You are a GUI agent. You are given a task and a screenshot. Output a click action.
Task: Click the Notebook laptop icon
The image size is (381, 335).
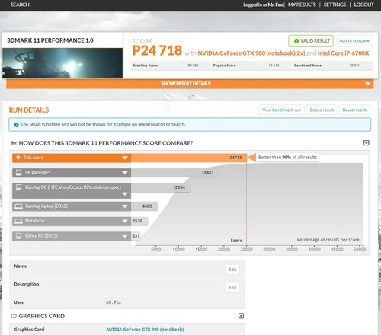[18, 221]
